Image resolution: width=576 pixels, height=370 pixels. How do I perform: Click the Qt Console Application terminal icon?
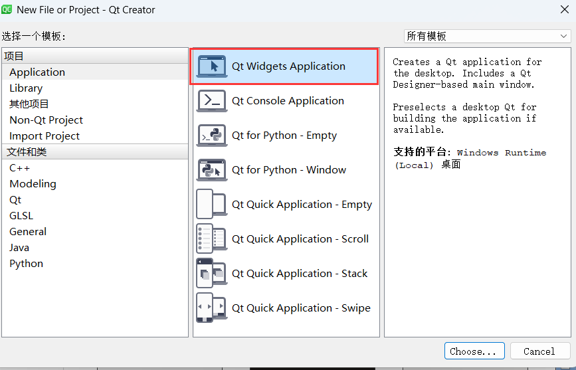pyautogui.click(x=211, y=101)
